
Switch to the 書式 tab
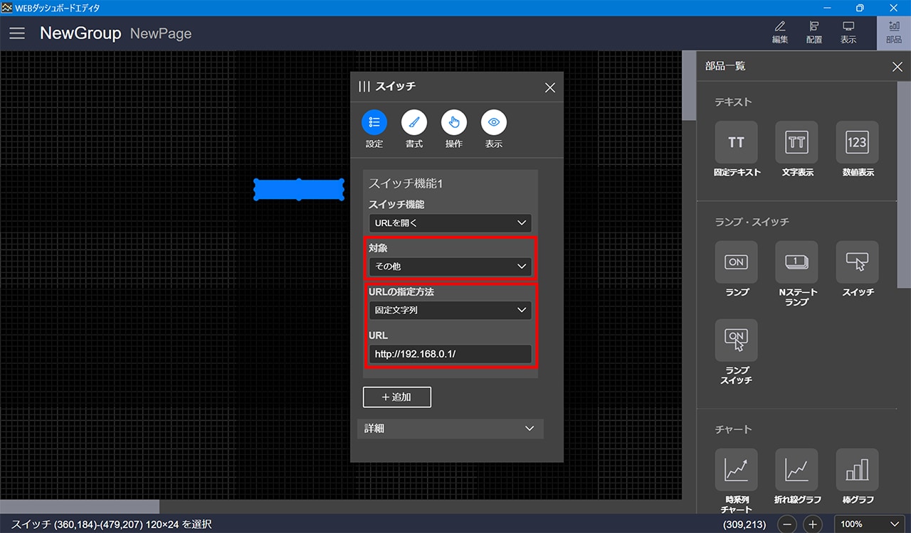point(414,123)
